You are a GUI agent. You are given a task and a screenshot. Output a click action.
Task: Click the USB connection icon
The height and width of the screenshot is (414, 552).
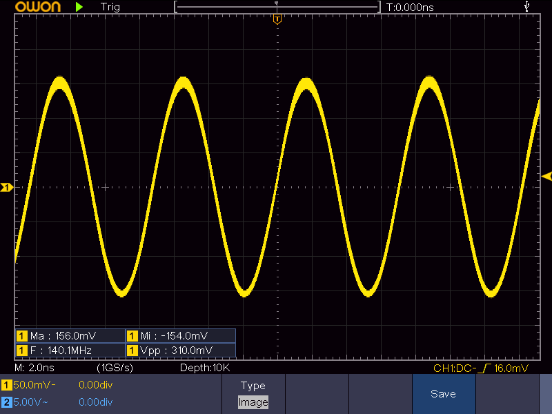coord(526,6)
